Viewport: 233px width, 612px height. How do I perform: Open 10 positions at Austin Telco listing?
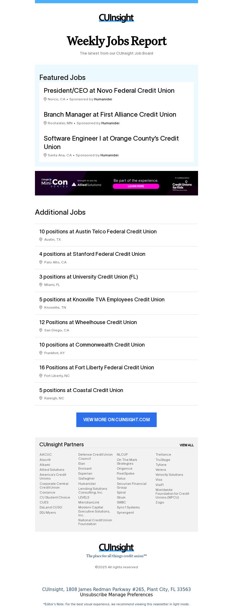tap(98, 232)
